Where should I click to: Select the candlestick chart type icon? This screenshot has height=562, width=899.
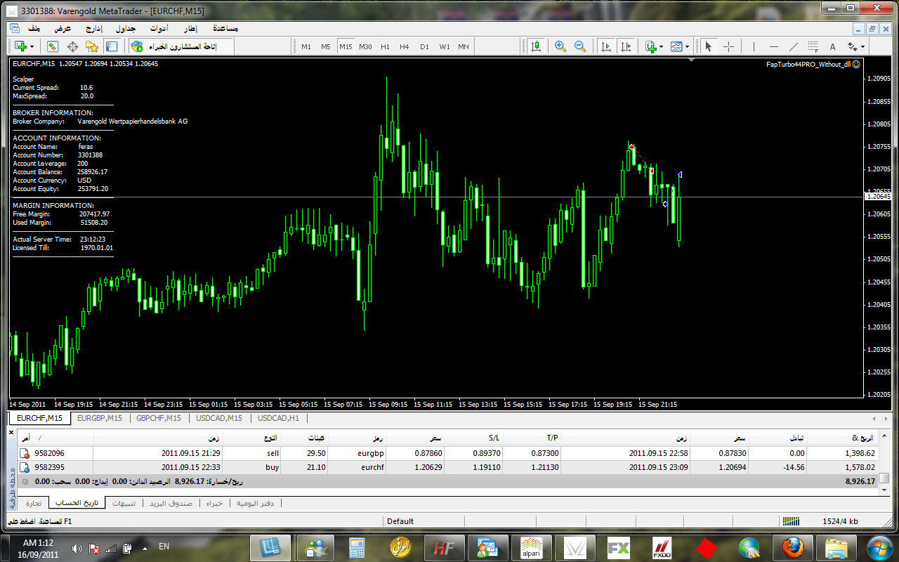536,46
